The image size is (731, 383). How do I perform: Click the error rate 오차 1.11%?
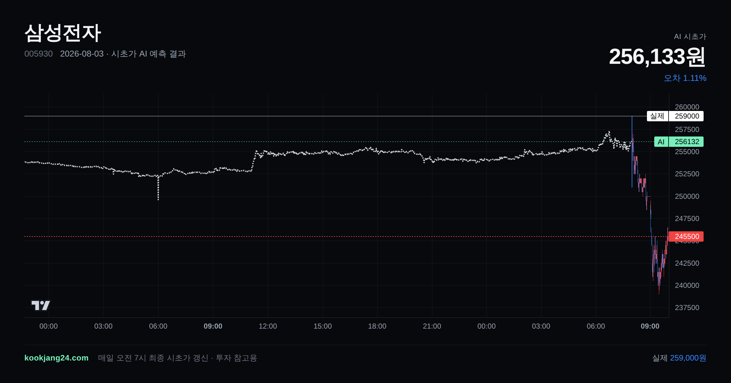[x=685, y=78]
